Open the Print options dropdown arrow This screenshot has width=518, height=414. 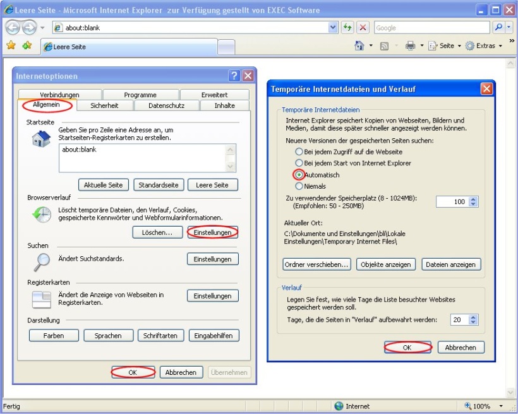pos(422,45)
